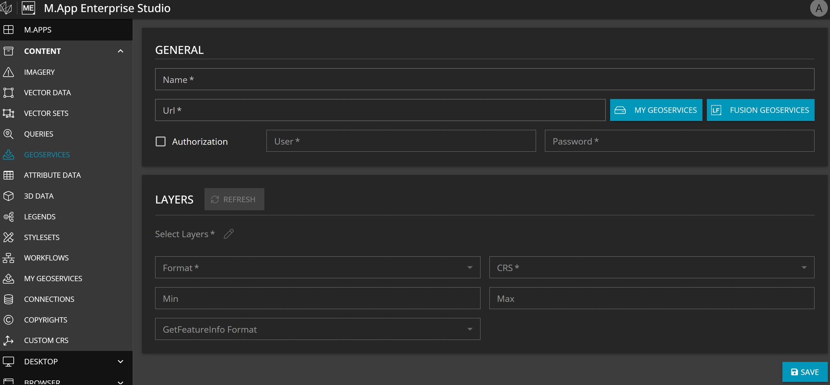Click the Fusion Geoservices button
Screen dimensions: 830x385
click(x=760, y=110)
